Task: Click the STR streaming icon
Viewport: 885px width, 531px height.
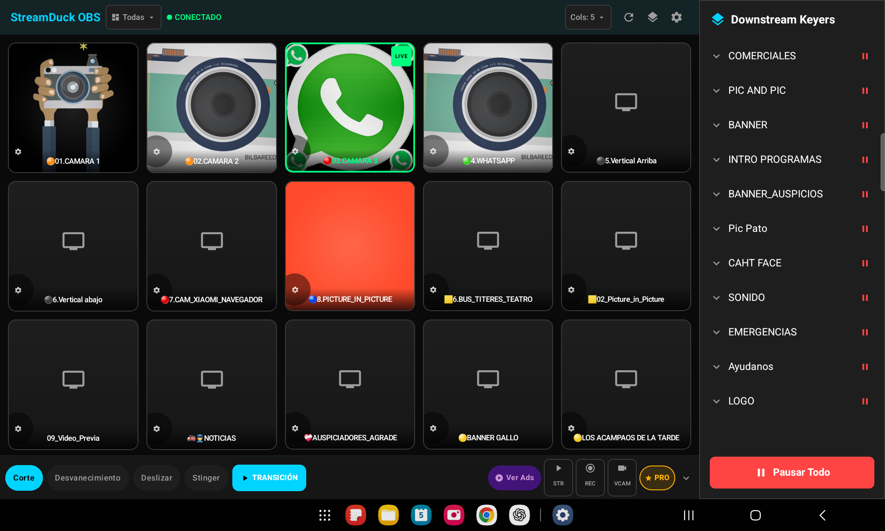Action: [558, 477]
